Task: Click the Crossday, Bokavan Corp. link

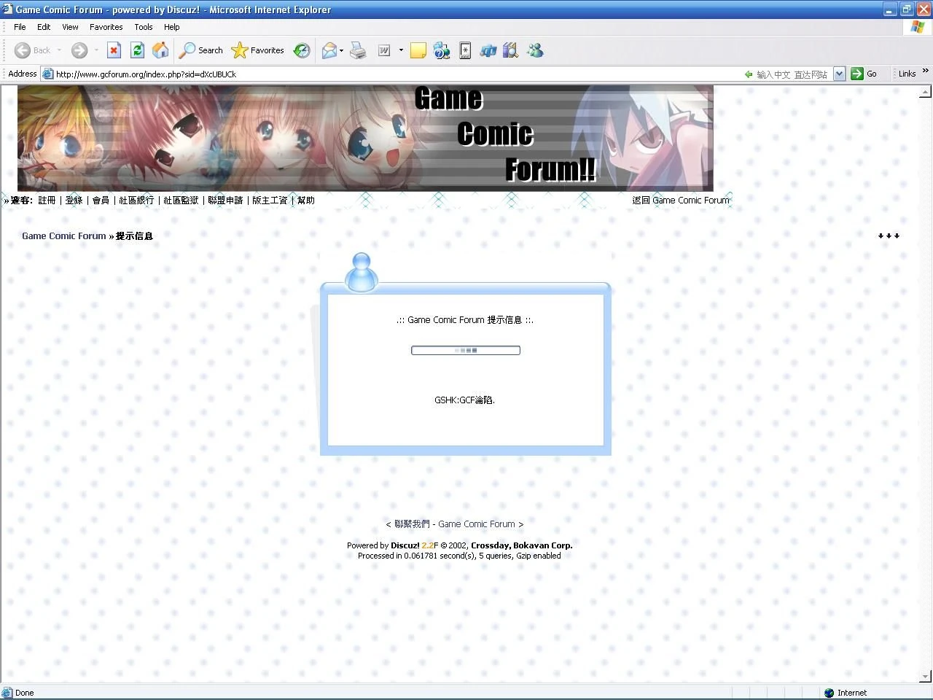Action: (x=522, y=545)
